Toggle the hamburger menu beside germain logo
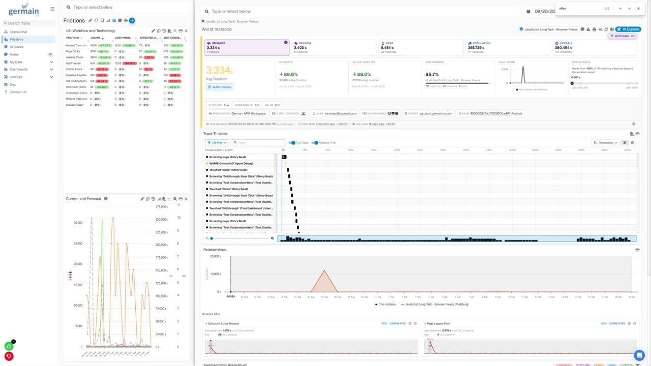Viewport: 651px width, 366px height. tap(52, 9)
